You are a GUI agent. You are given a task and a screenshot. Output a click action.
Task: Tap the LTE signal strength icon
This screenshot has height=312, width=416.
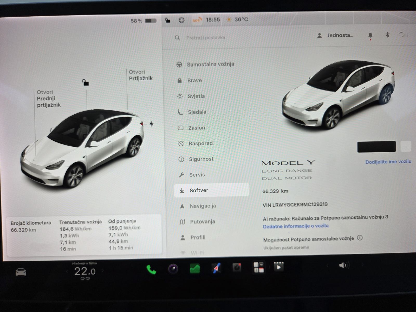pos(403,34)
